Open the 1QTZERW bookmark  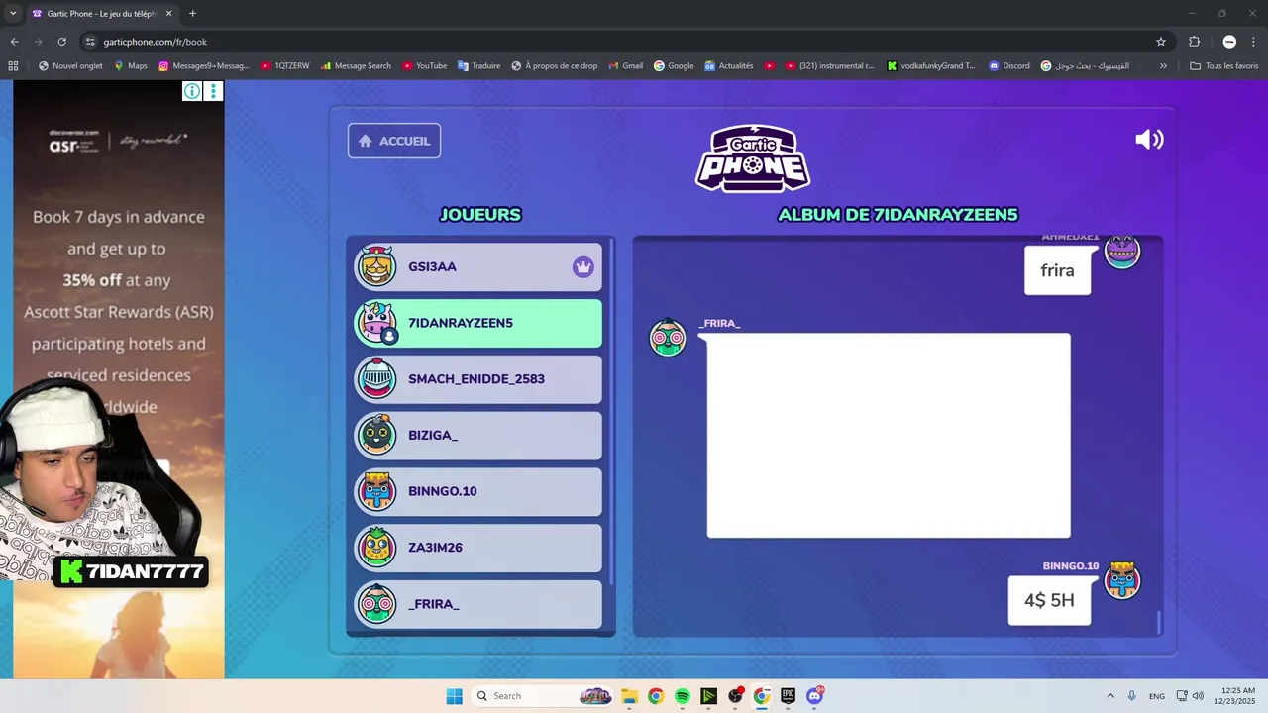[x=285, y=66]
